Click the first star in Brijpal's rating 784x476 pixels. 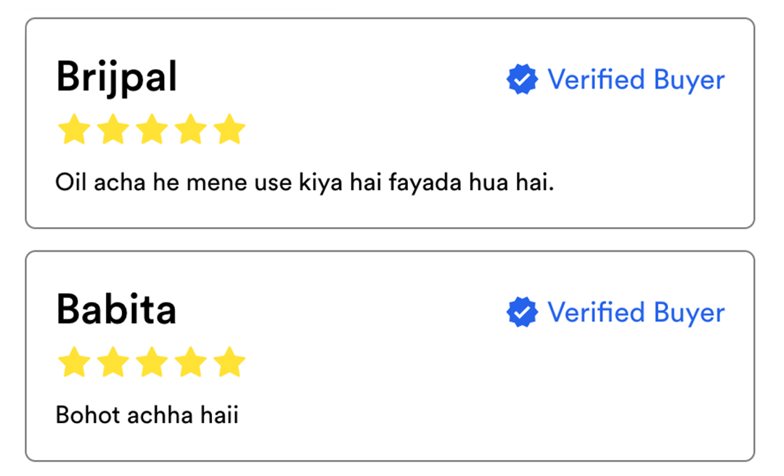point(73,129)
